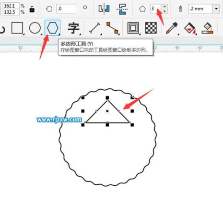Decrease polygon sides with down arrow
223x204 pixels.
164,11
